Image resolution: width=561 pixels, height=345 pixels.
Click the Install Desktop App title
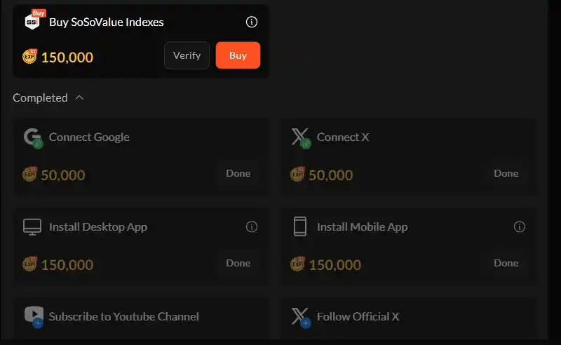[x=98, y=227]
